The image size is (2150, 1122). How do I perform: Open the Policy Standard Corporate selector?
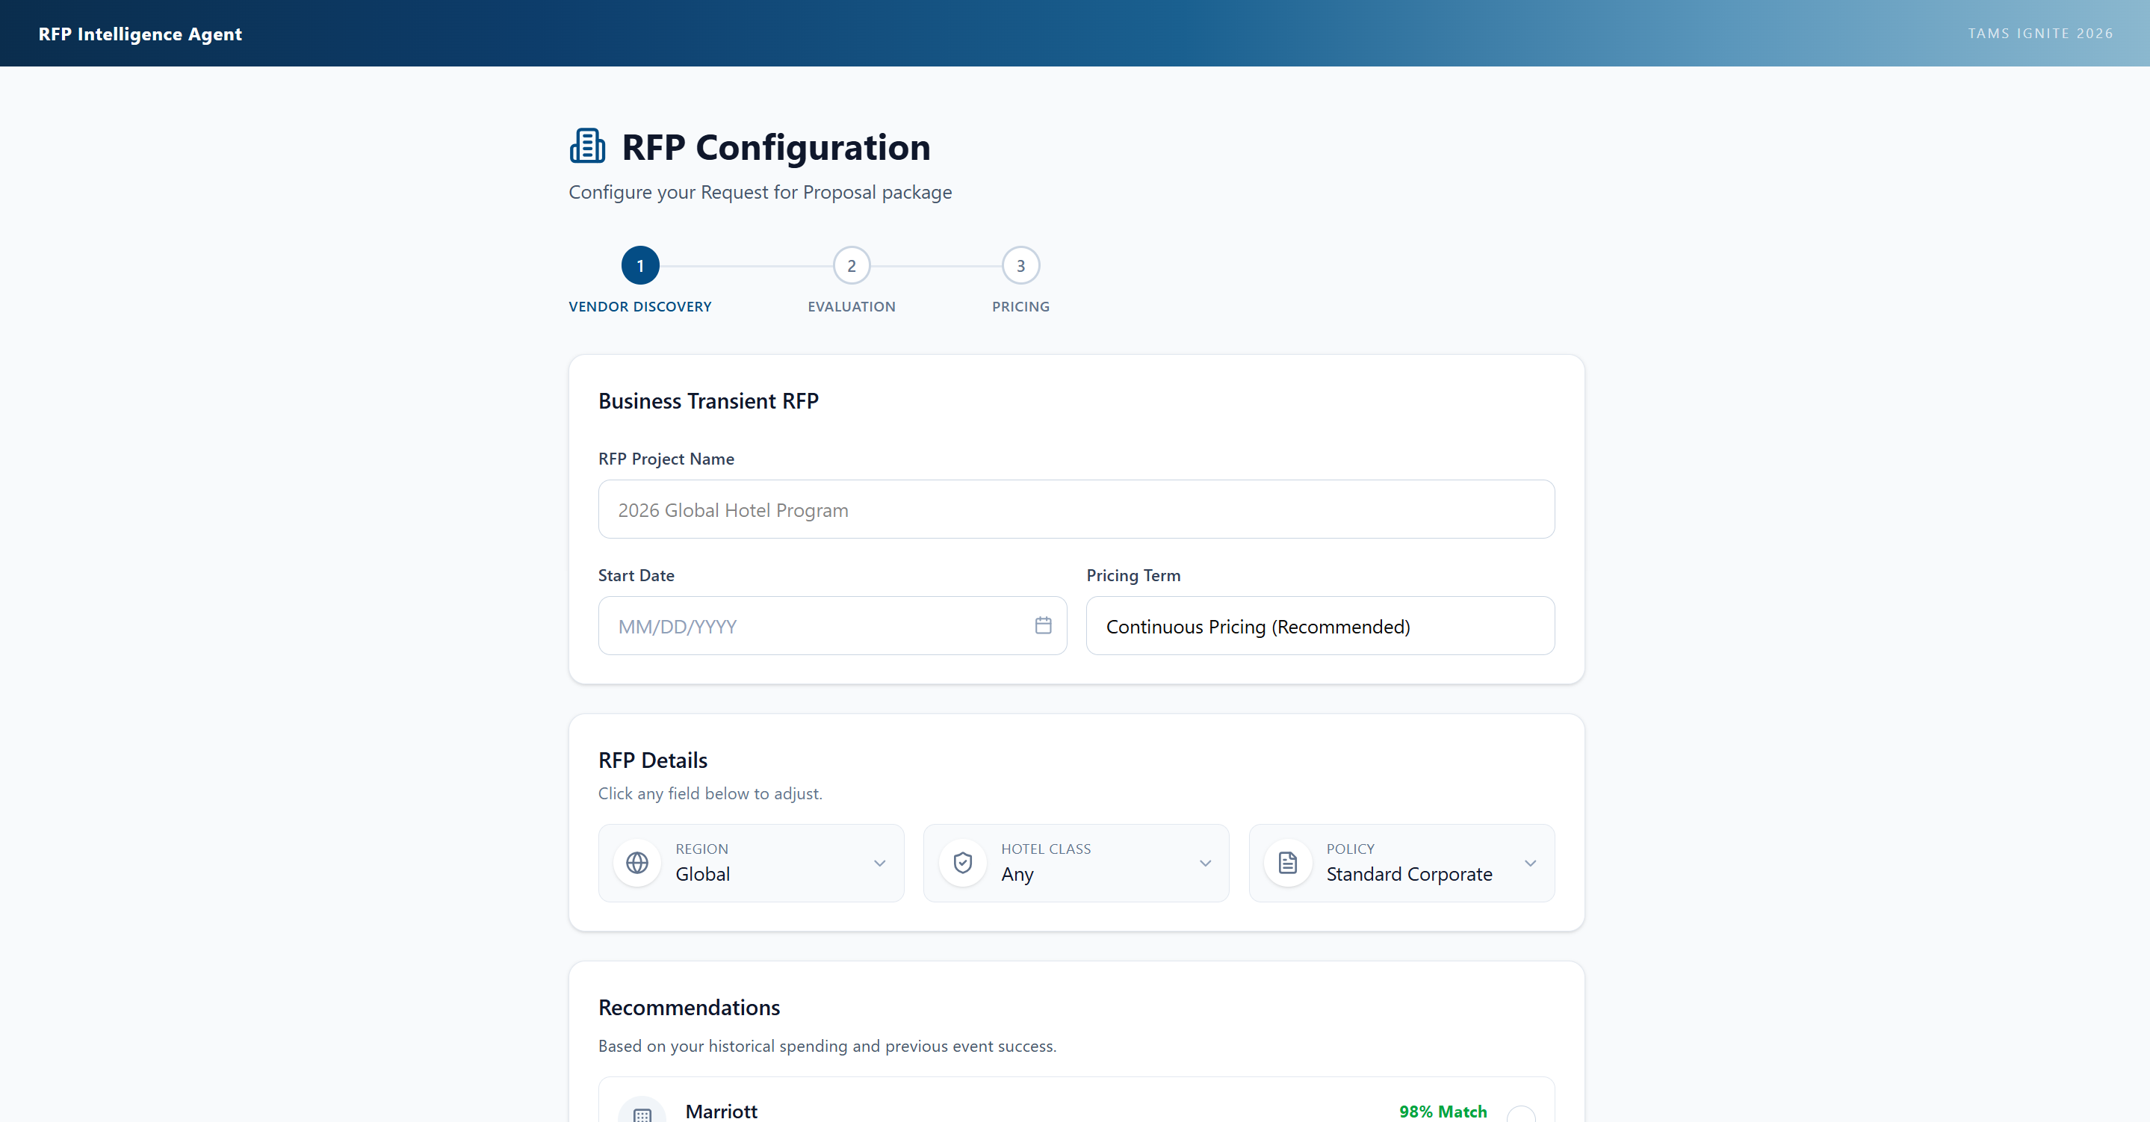pos(1401,864)
